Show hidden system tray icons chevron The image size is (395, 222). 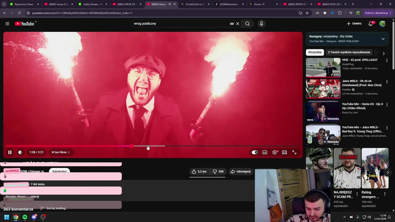[344, 217]
